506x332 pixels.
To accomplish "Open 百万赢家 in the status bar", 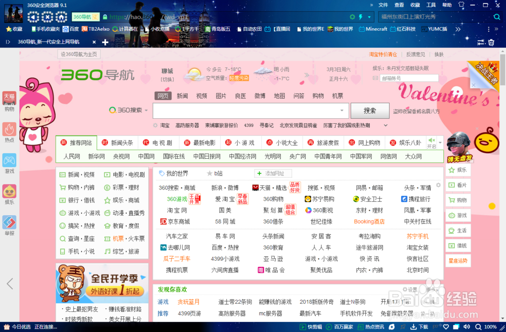I will click(x=340, y=327).
